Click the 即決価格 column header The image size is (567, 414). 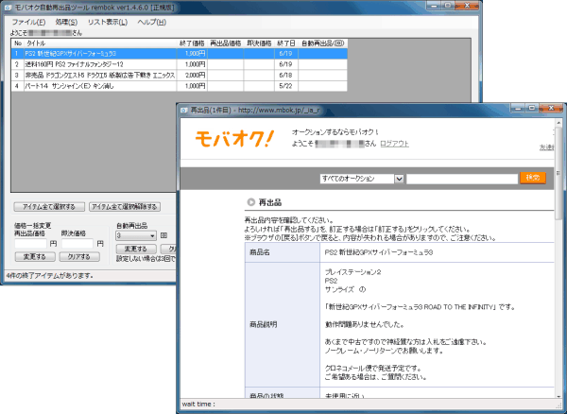point(259,43)
